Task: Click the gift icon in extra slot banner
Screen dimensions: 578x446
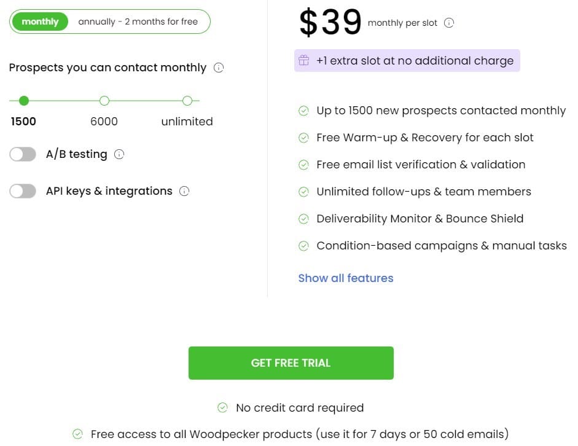Action: 304,60
